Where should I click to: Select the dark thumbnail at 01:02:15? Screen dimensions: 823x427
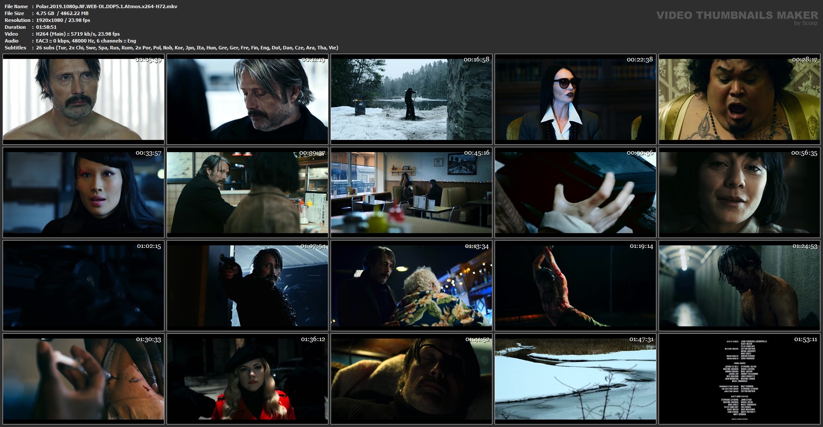(83, 286)
